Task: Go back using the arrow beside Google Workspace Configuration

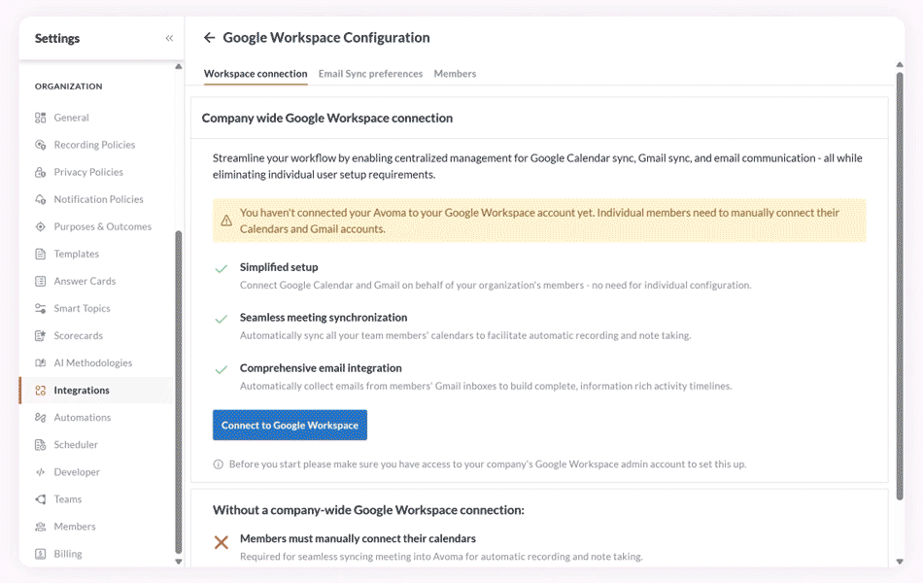Action: click(x=209, y=38)
